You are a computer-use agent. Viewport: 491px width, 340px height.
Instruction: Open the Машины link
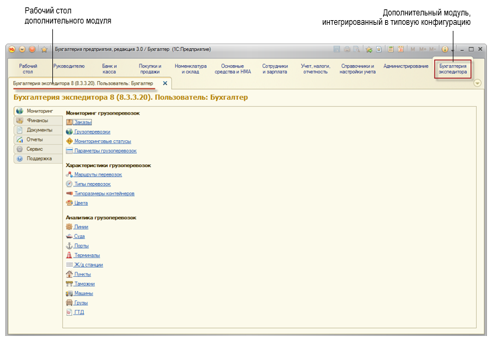(84, 293)
